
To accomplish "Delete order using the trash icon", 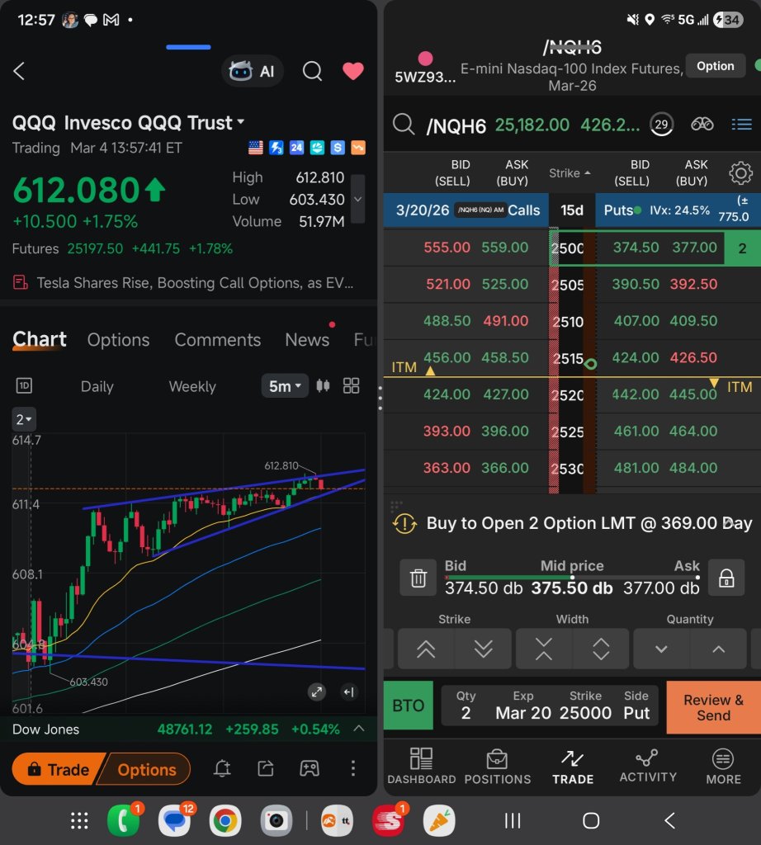I will (x=418, y=578).
